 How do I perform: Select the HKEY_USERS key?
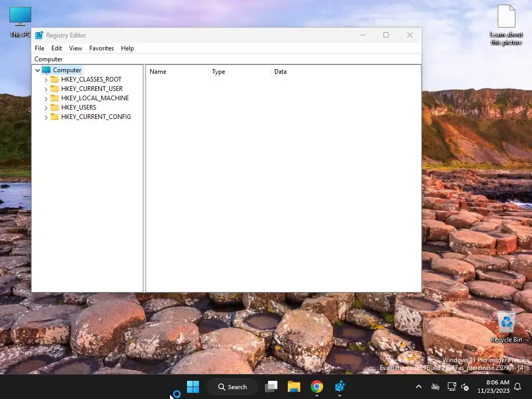point(79,107)
